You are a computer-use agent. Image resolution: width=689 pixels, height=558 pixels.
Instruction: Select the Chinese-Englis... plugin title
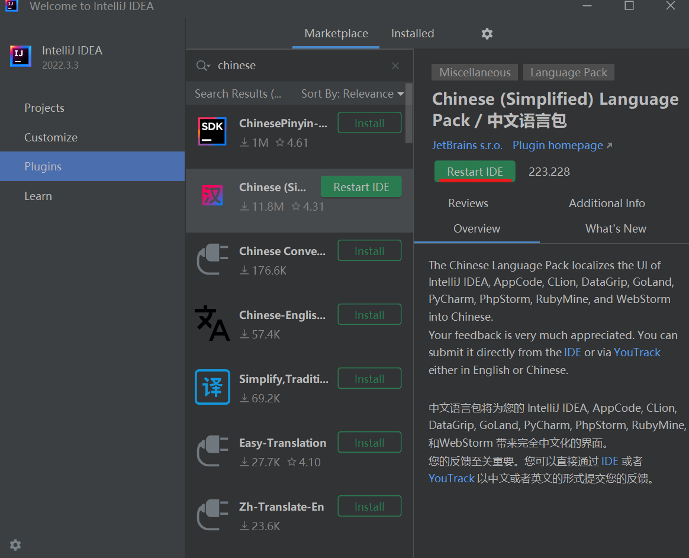coord(282,315)
